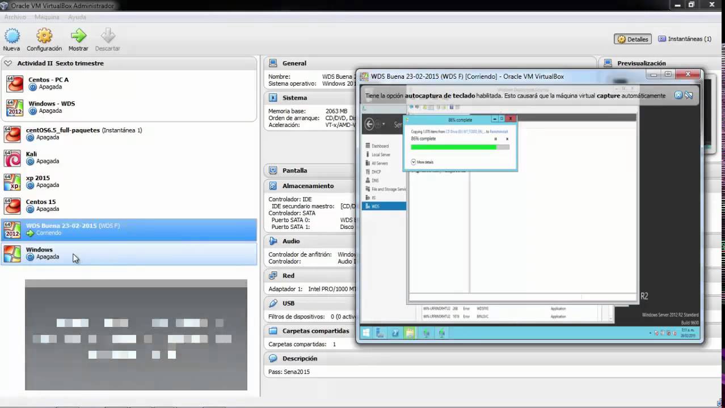This screenshot has height=408, width=725.
Task: Click the centOS6.5_full-paquetes machine icon
Action: point(12,134)
